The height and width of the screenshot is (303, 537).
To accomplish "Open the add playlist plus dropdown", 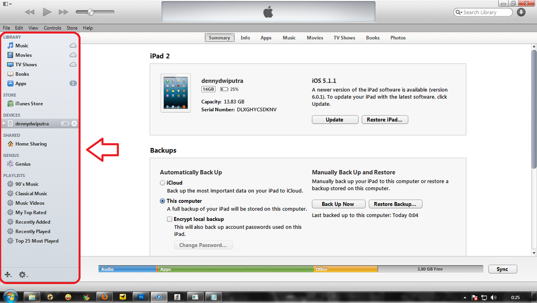I will 8,275.
